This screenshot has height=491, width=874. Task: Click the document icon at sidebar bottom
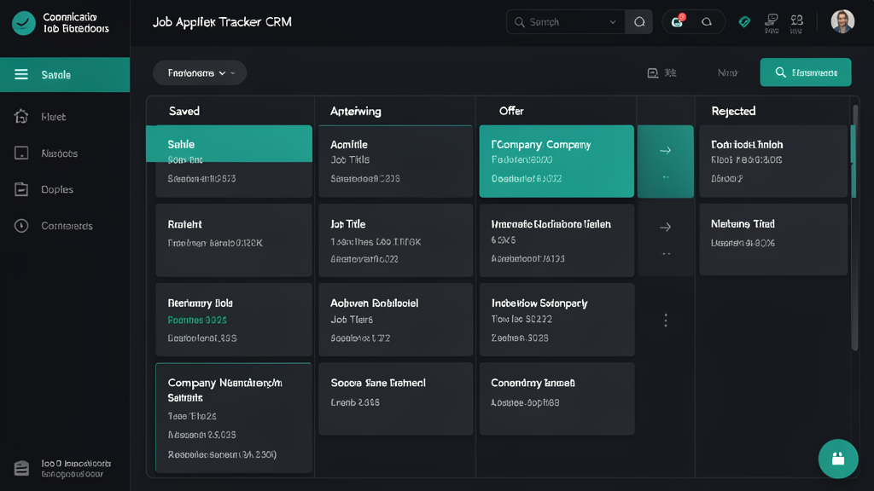(21, 468)
